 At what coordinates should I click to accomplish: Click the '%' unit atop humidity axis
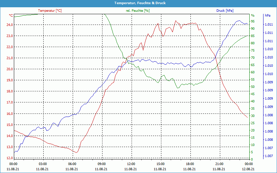point(253,16)
